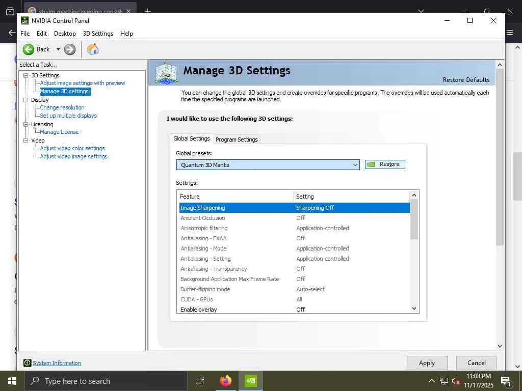Viewport: 522px width, 391px height.
Task: Select the Antialiasing - FXAA row
Action: tap(295, 238)
